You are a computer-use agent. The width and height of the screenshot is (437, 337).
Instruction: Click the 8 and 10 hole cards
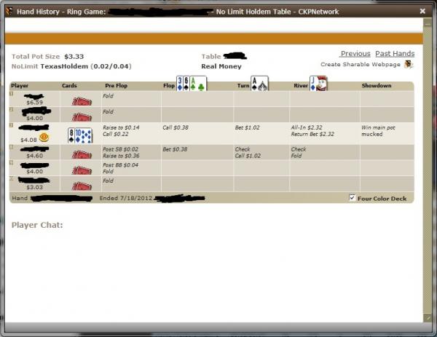[x=80, y=135]
